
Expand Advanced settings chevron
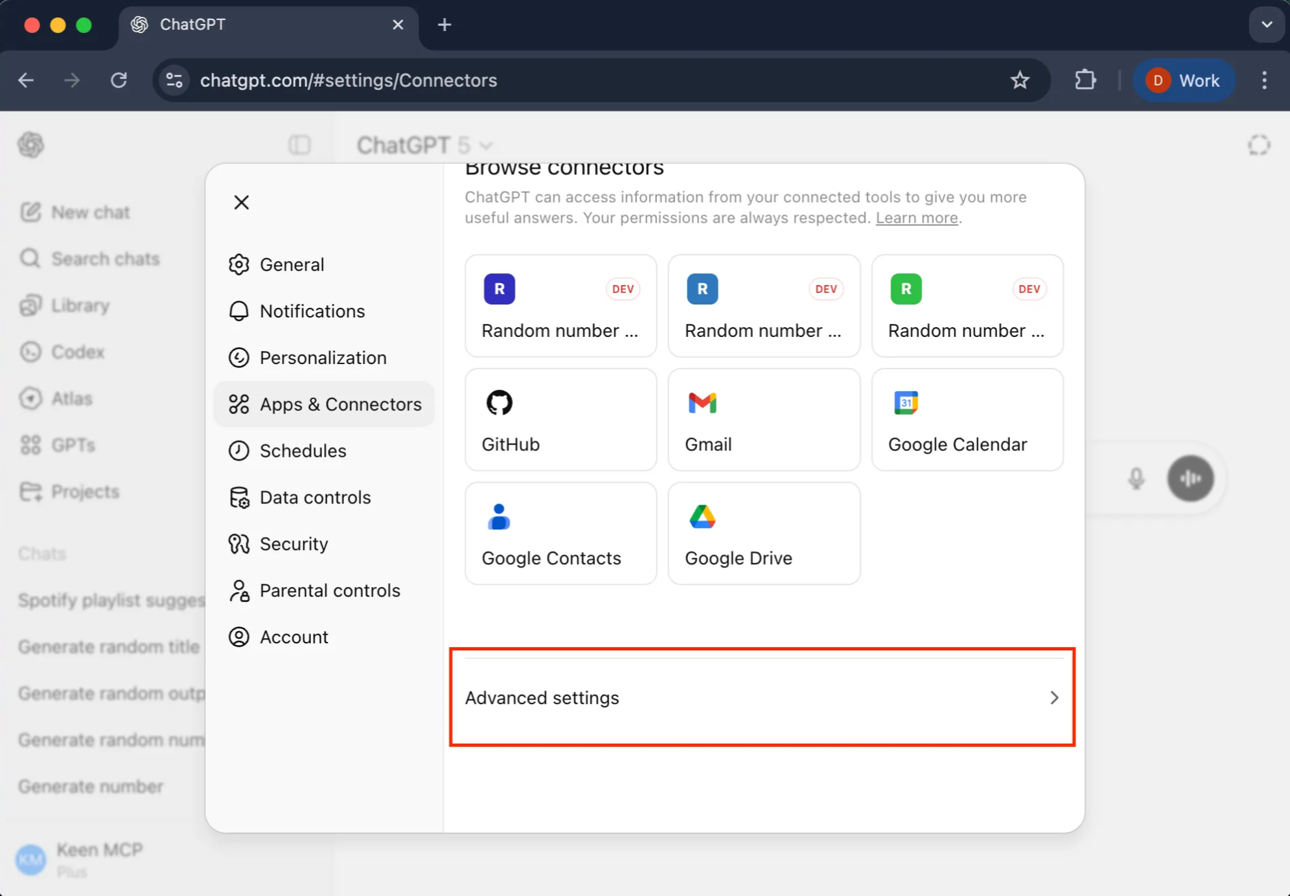click(x=1054, y=698)
